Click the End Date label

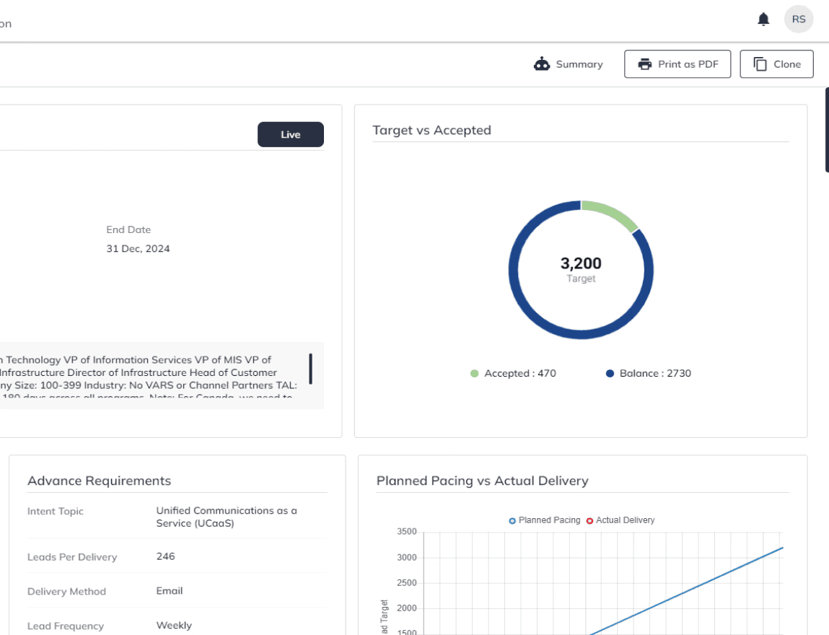tap(128, 229)
